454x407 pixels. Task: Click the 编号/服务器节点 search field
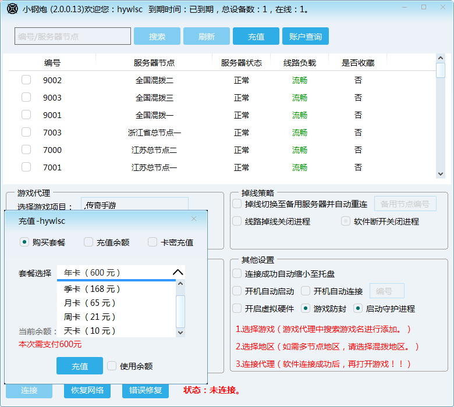click(73, 36)
